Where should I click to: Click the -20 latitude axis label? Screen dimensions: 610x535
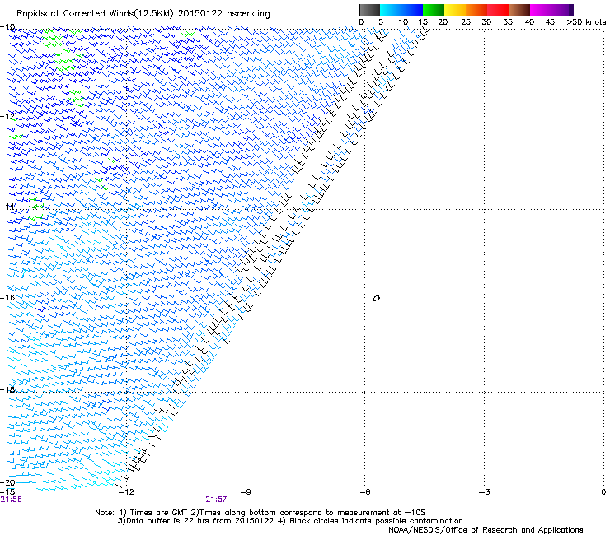(8, 482)
